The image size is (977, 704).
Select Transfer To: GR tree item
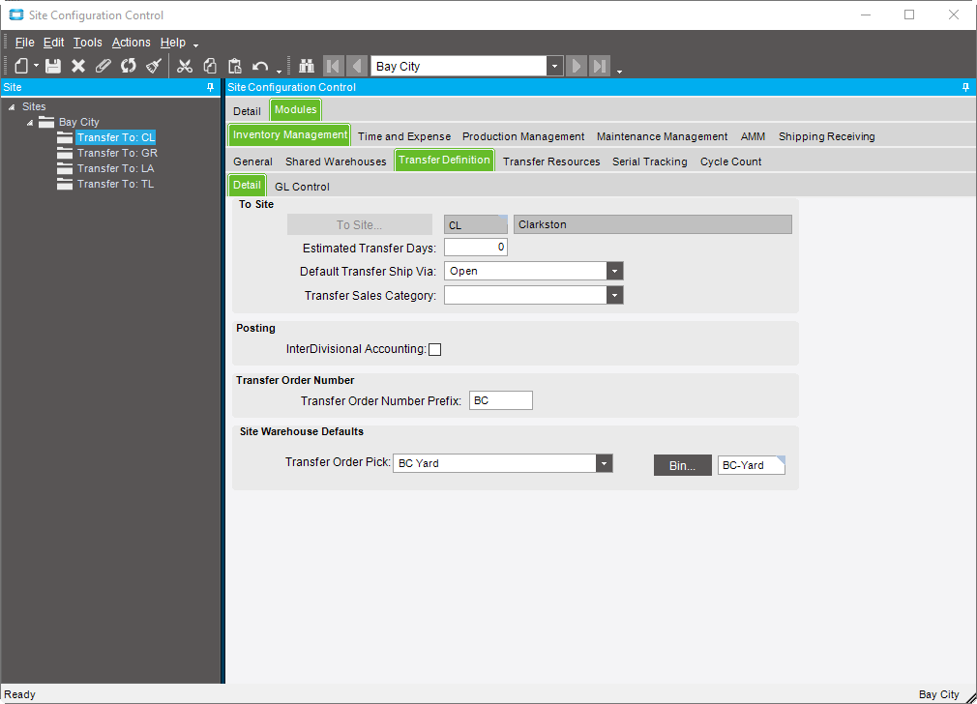(117, 153)
